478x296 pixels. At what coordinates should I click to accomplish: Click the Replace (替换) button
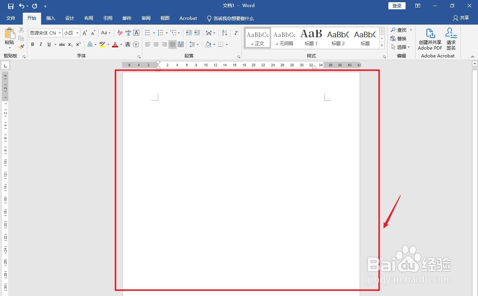coord(398,38)
